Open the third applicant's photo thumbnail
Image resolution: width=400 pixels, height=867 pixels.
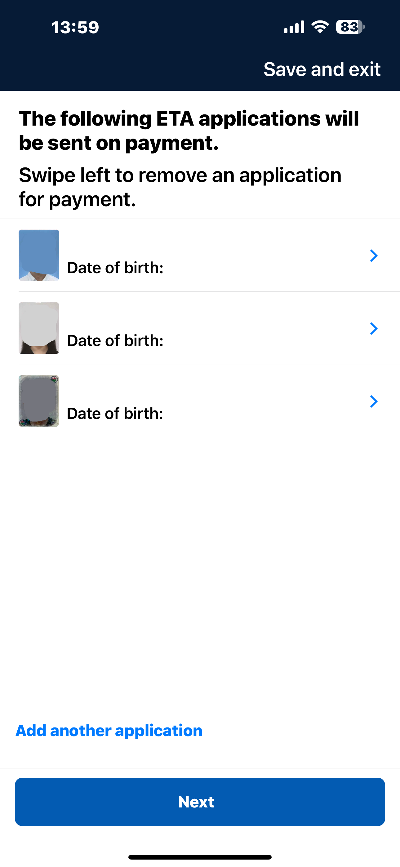39,401
